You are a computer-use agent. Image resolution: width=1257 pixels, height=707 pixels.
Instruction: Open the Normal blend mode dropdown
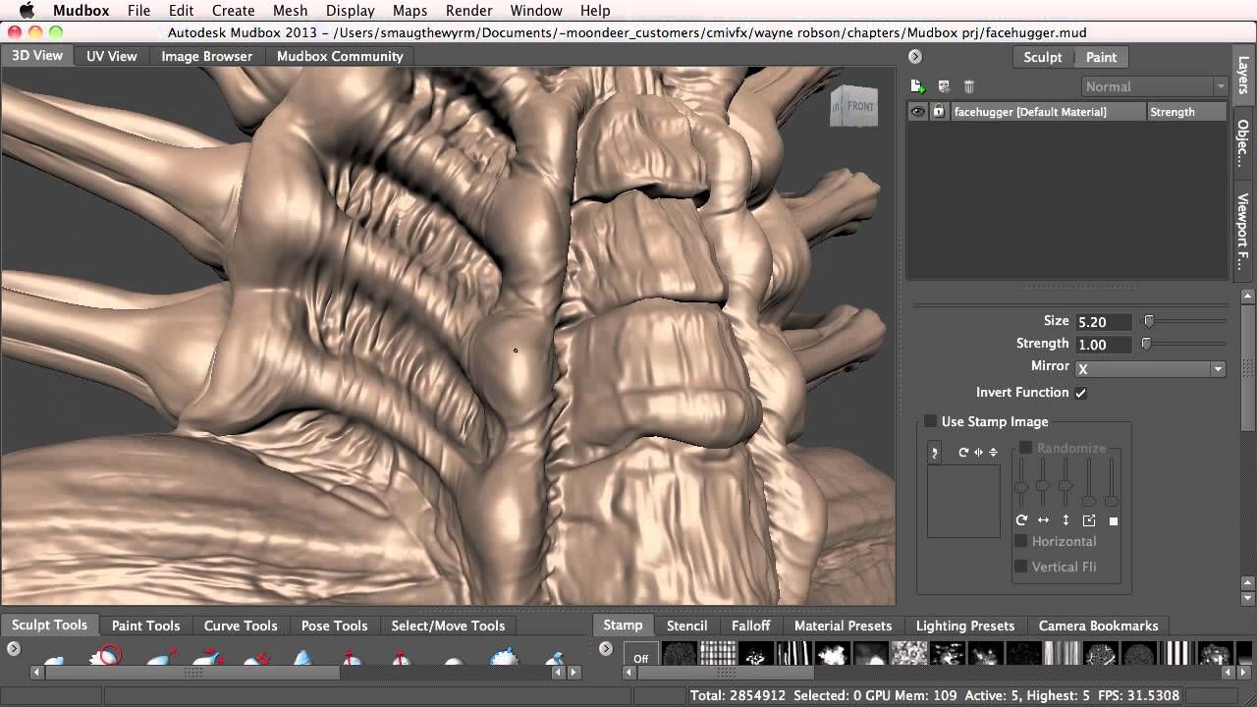(1155, 86)
